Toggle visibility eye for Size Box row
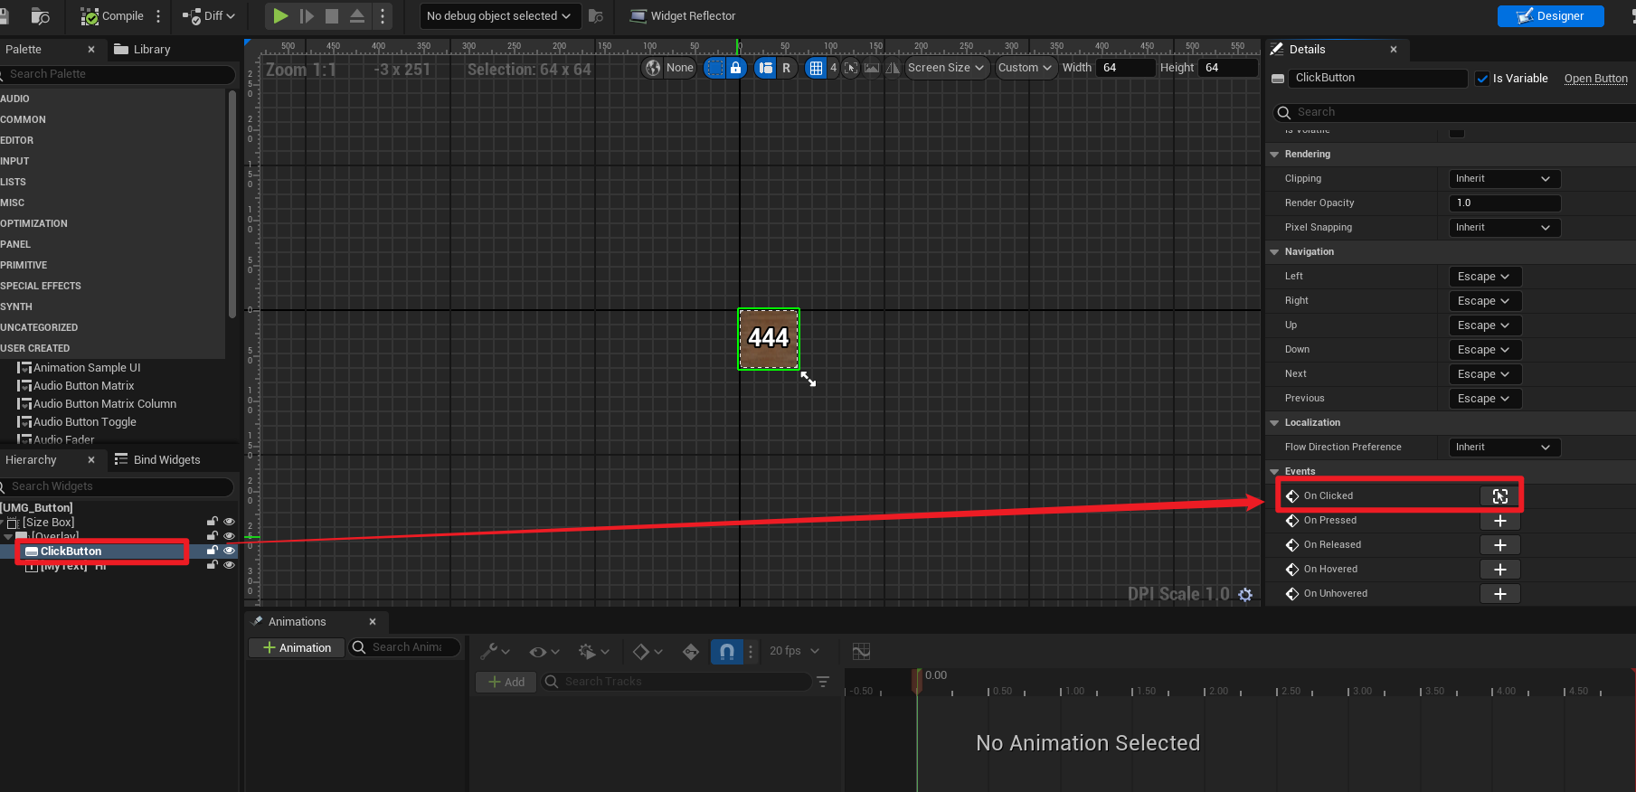Image resolution: width=1636 pixels, height=792 pixels. (229, 522)
